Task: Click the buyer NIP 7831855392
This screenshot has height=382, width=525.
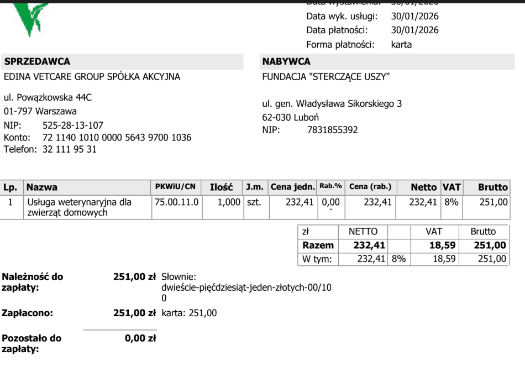Action: [x=333, y=129]
